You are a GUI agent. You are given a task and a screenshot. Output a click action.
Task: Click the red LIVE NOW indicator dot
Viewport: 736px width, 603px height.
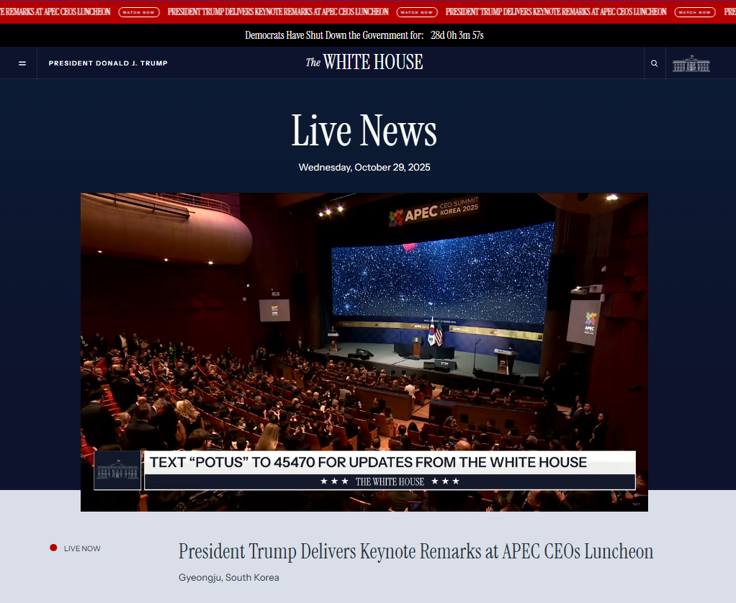point(53,548)
